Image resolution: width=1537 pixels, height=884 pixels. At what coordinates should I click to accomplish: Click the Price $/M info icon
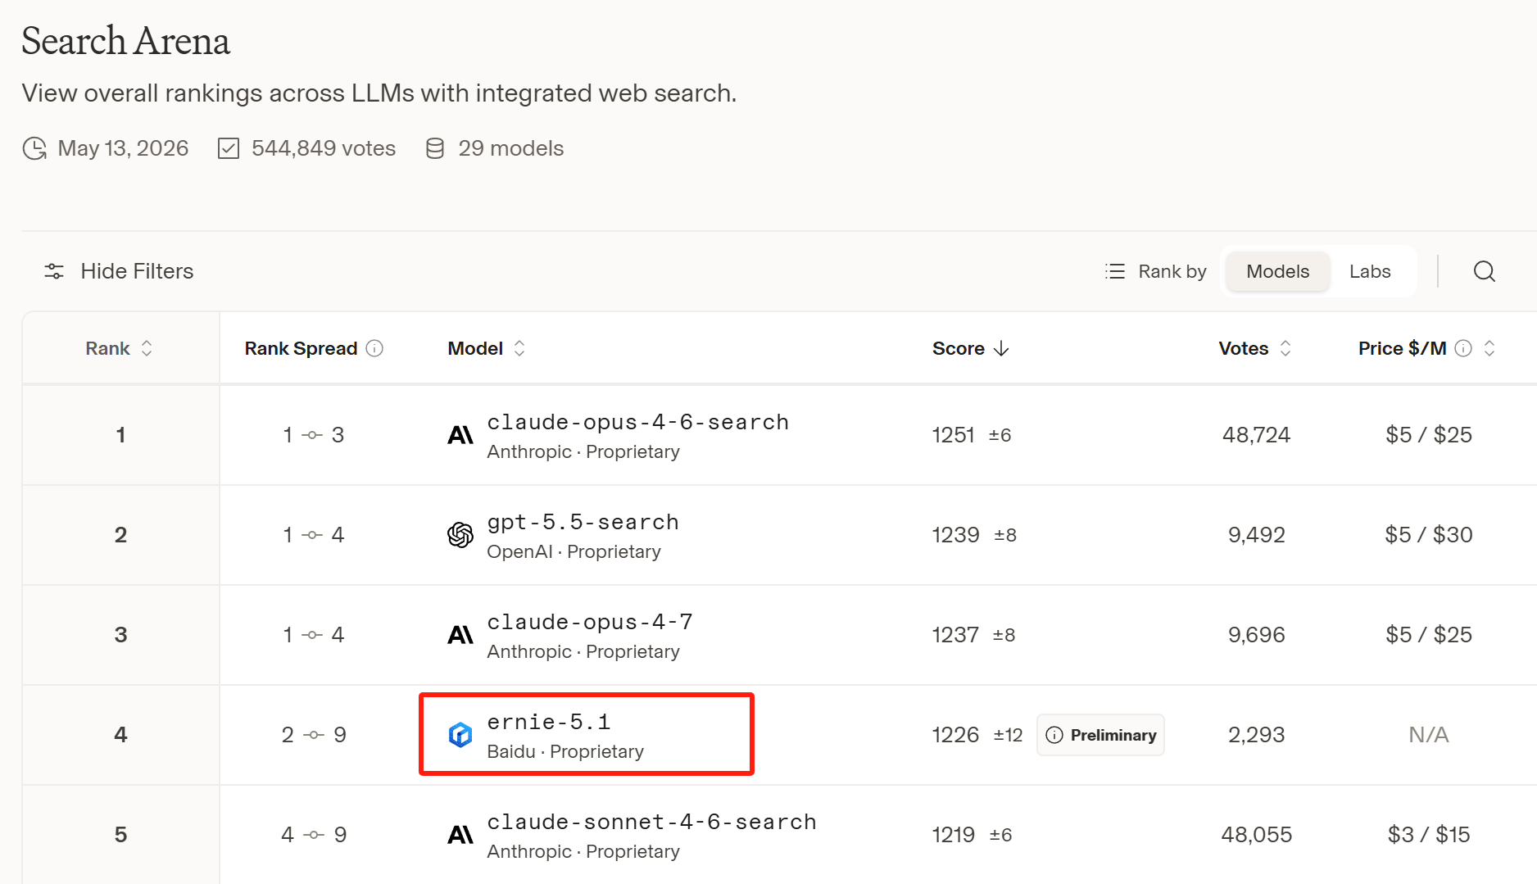click(1463, 348)
